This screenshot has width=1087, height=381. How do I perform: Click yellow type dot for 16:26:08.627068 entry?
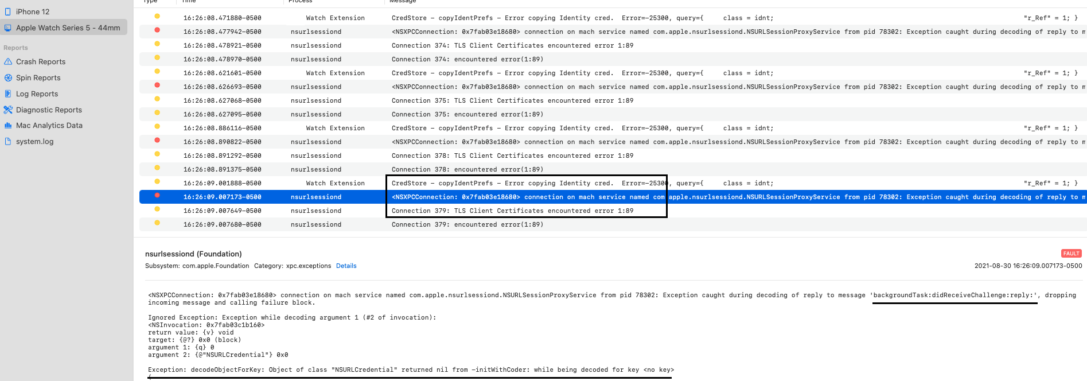[157, 99]
